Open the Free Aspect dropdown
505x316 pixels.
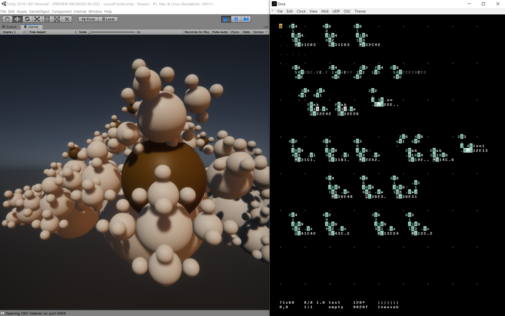[53, 32]
